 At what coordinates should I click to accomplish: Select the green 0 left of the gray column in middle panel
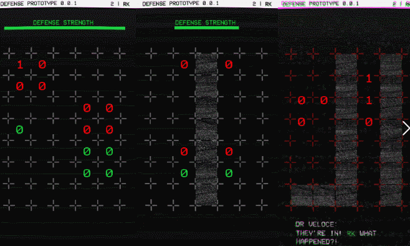[184, 173]
